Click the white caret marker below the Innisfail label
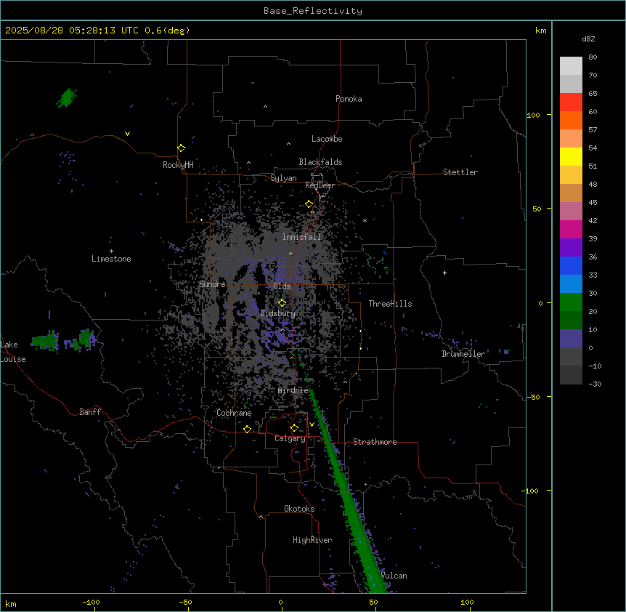Image resolution: width=626 pixels, height=612 pixels. pyautogui.click(x=290, y=254)
